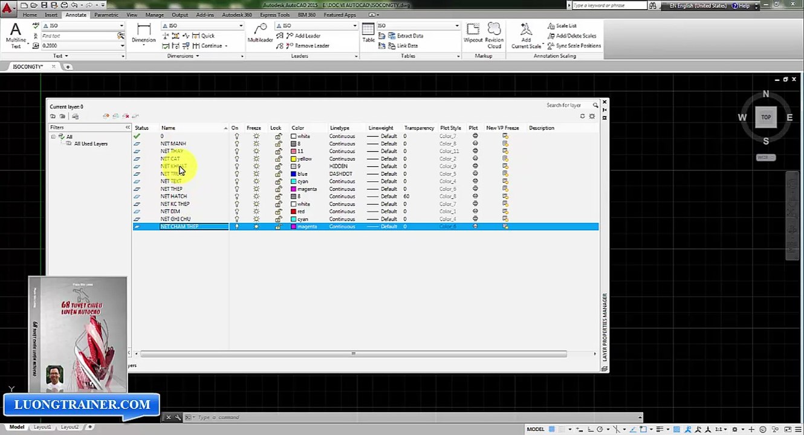Refresh the layer list
This screenshot has height=435, width=804.
[x=582, y=116]
